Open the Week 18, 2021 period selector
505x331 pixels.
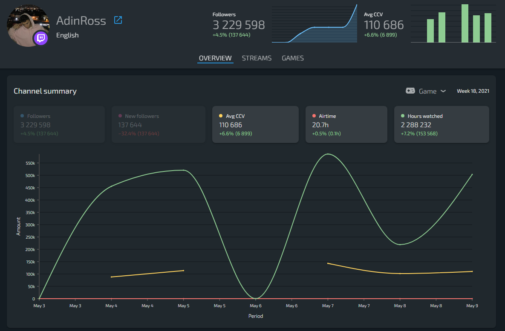point(473,91)
